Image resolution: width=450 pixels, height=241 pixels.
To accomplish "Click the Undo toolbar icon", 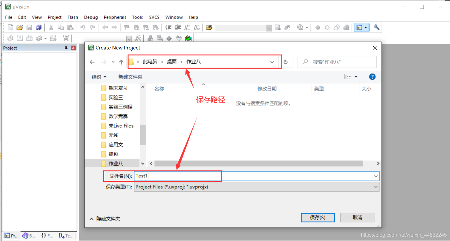I will [83, 27].
